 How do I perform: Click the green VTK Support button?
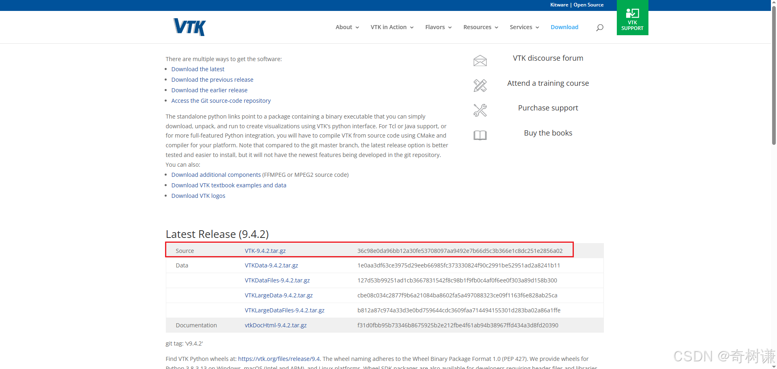(x=632, y=18)
